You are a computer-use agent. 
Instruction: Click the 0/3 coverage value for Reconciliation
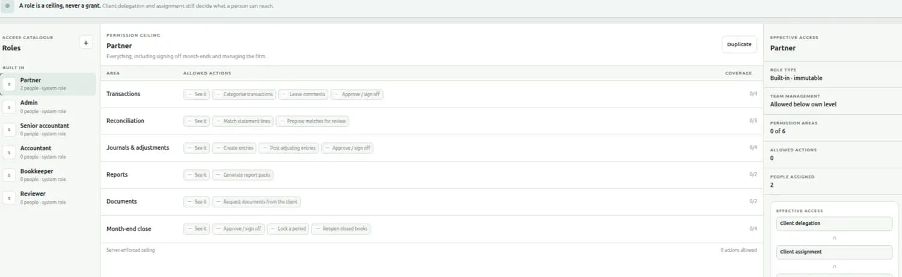pyautogui.click(x=753, y=121)
